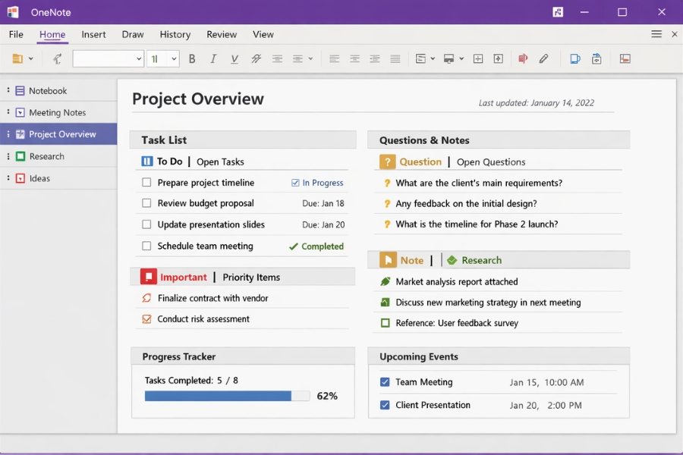Click the In Progress tag label

coord(321,183)
